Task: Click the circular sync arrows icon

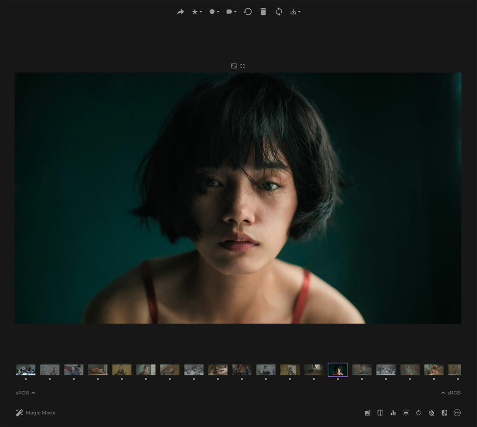Action: (279, 12)
